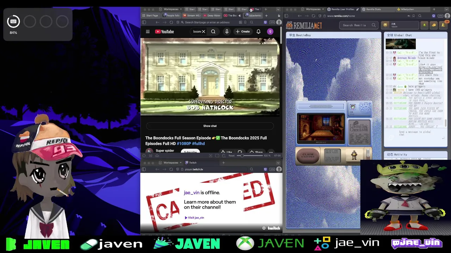The image size is (451, 253).
Task: Switch to the People follow X tab
Action: 172,15
